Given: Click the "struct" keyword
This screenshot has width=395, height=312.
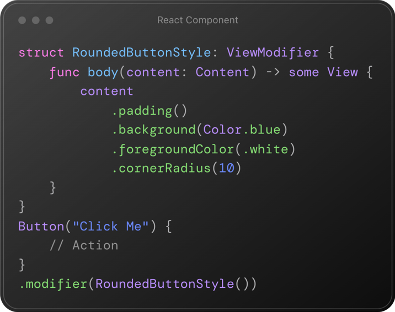Looking at the screenshot, I should (x=41, y=53).
